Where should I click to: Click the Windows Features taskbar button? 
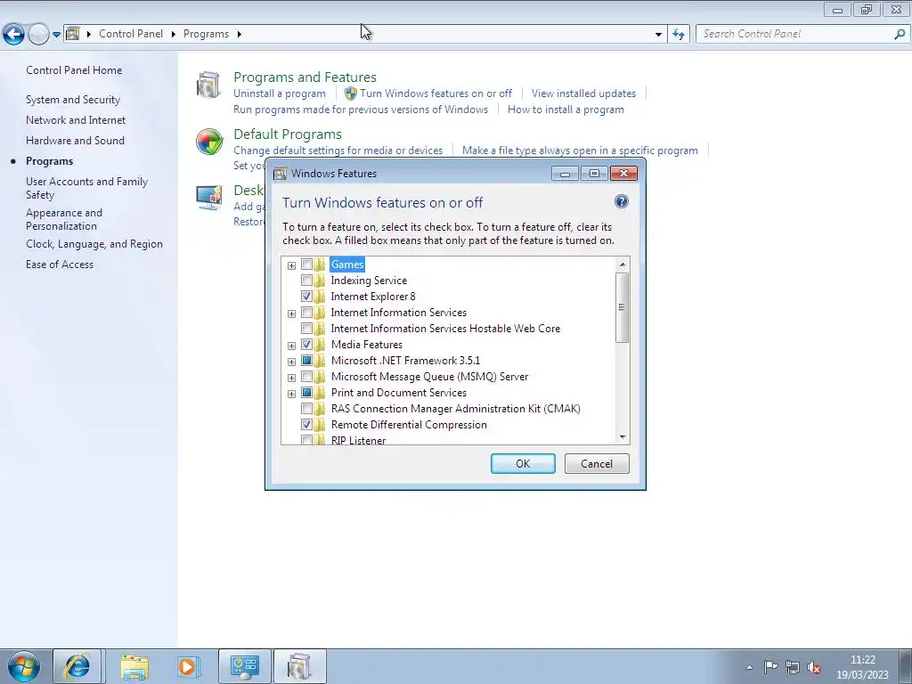coord(299,666)
